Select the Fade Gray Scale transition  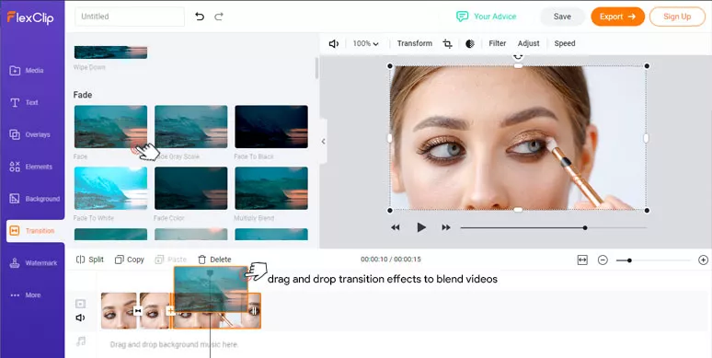point(191,127)
